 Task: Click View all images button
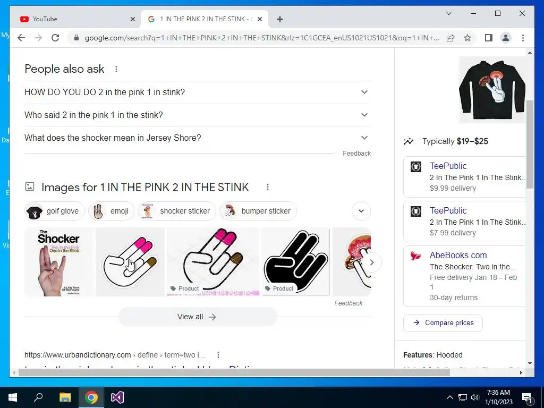point(197,317)
